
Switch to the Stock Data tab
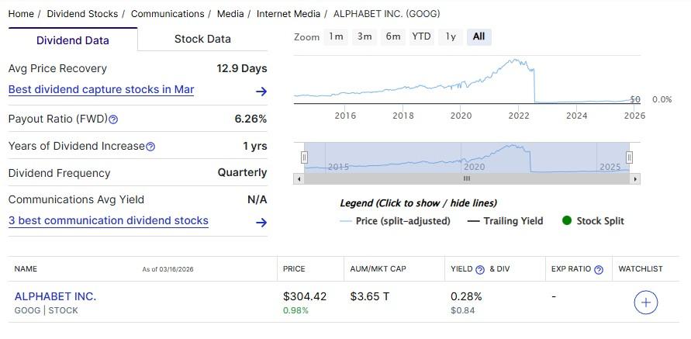coord(202,39)
